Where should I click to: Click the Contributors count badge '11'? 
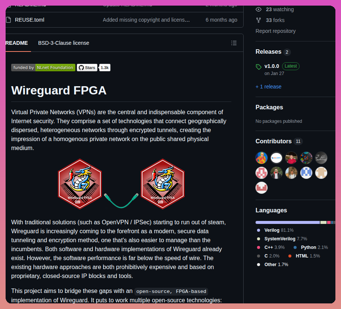coord(298,141)
